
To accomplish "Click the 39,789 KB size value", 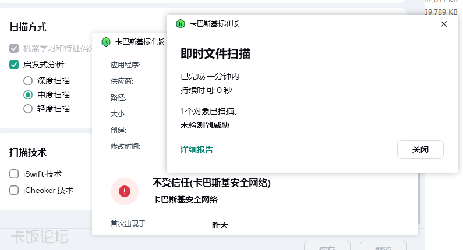I will click(x=441, y=12).
